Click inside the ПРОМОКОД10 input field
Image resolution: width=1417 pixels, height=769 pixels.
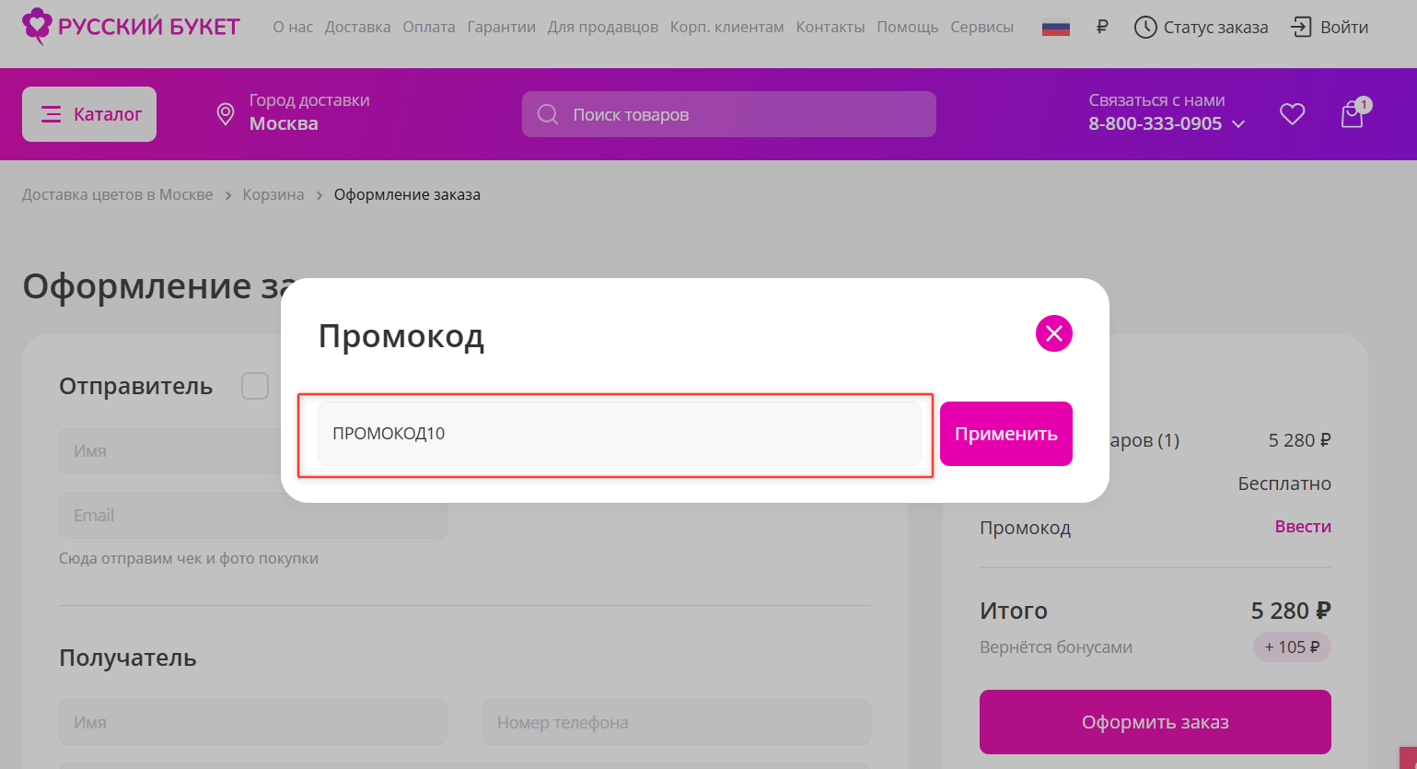pyautogui.click(x=617, y=433)
